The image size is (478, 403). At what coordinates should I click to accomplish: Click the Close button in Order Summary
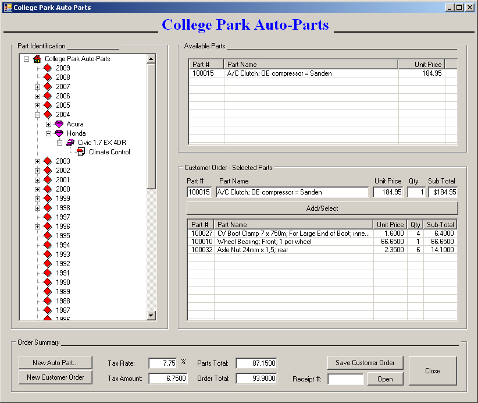click(433, 370)
